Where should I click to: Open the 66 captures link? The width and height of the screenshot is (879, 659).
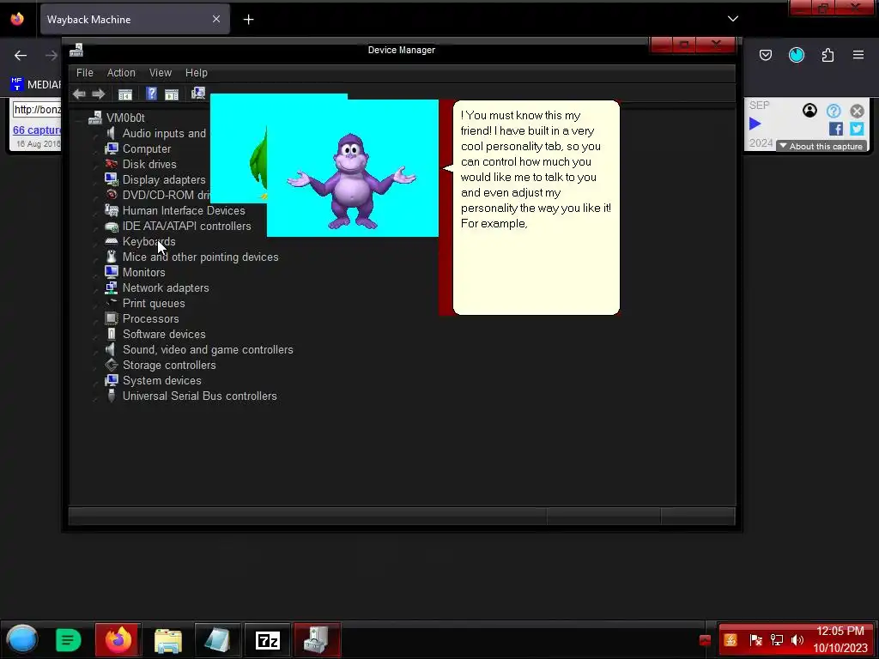(37, 130)
